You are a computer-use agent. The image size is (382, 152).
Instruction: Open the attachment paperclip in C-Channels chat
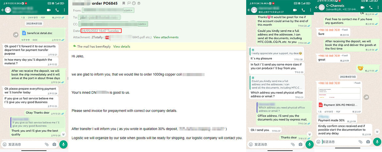pyautogui.click(x=360, y=142)
